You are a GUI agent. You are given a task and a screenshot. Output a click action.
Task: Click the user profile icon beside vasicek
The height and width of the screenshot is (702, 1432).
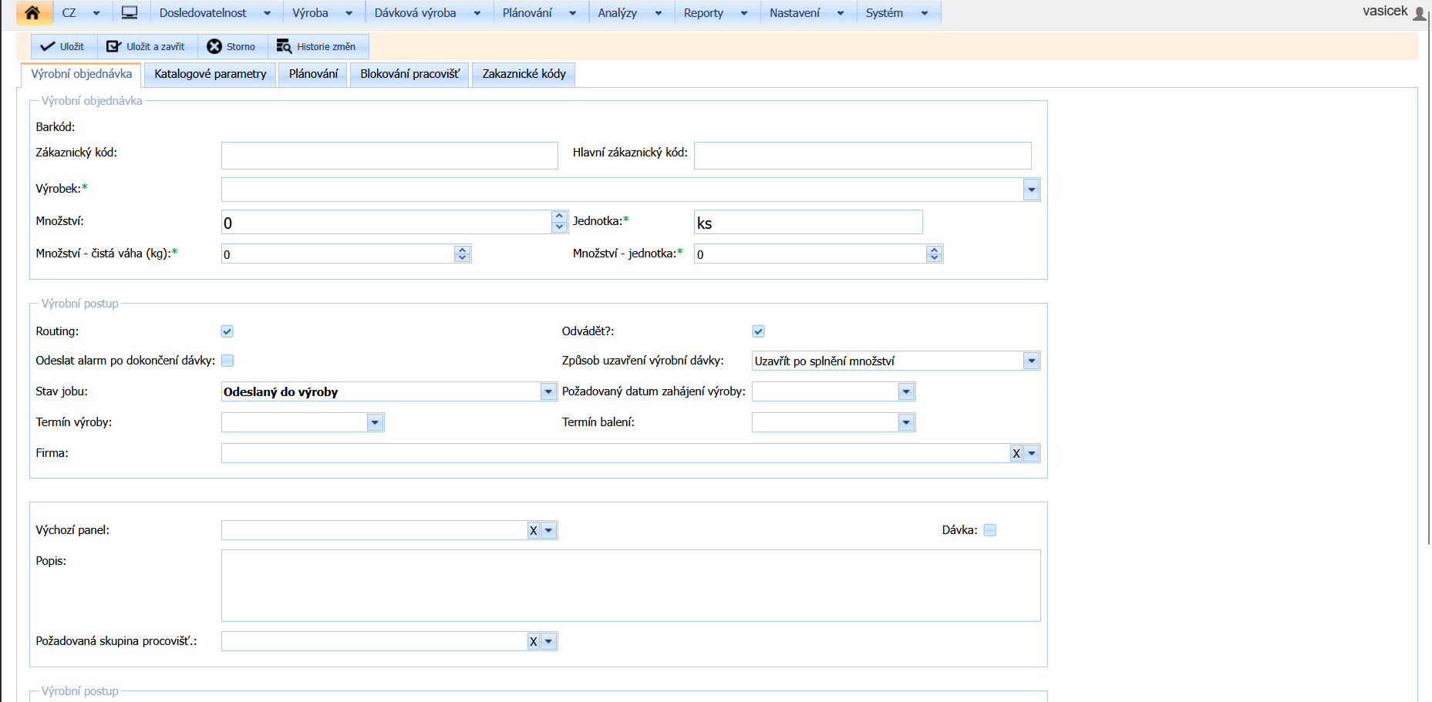pyautogui.click(x=1419, y=13)
